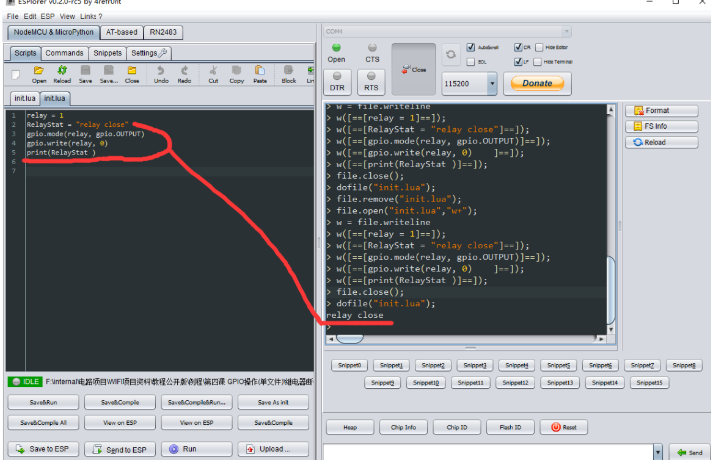713x465 pixels.
Task: Click terminal scrollbar down arrow
Action: click(x=611, y=330)
